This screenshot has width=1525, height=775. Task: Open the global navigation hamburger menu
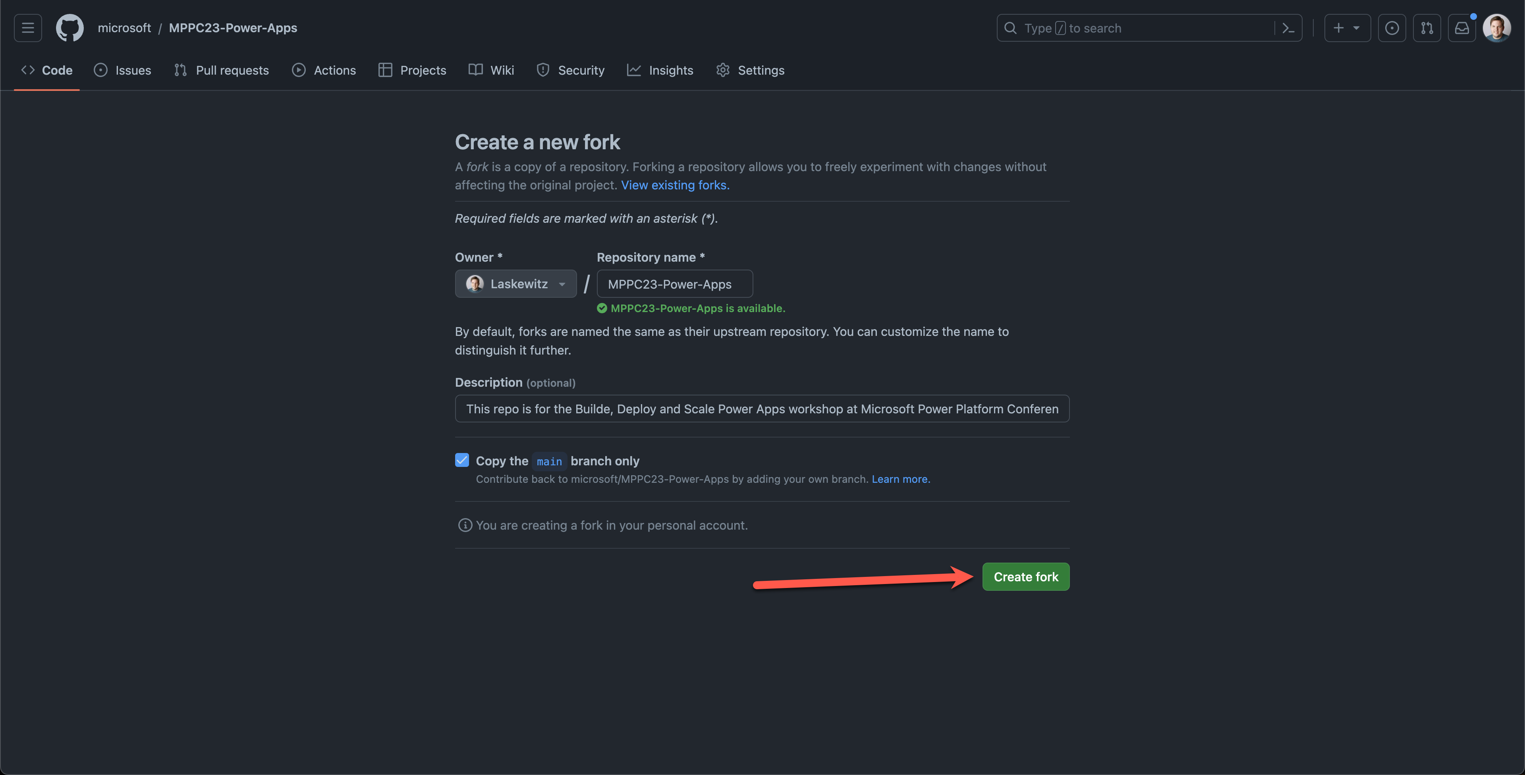[x=27, y=28]
